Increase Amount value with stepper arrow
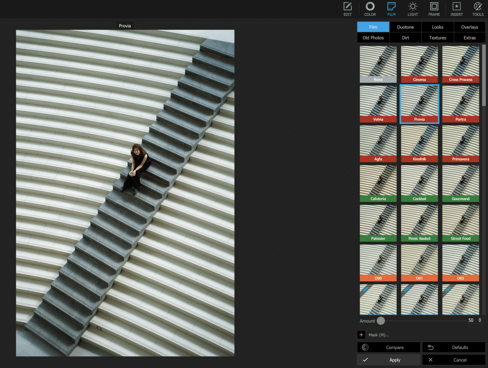 click(x=480, y=319)
